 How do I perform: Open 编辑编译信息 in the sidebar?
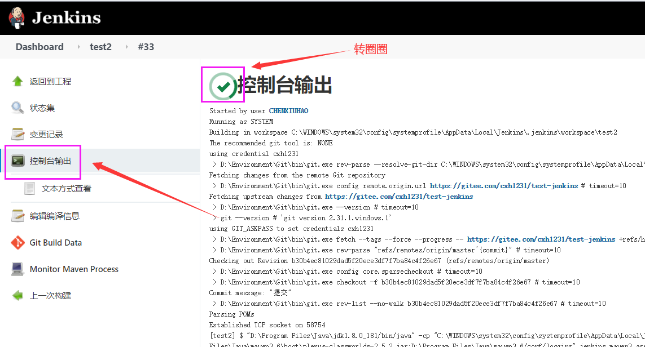54,216
